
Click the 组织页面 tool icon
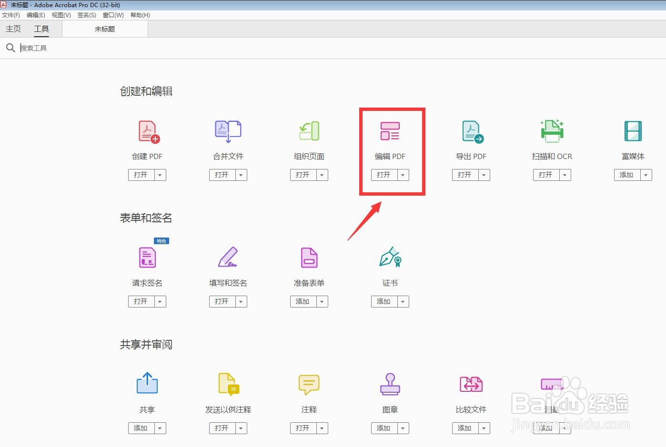tap(309, 131)
